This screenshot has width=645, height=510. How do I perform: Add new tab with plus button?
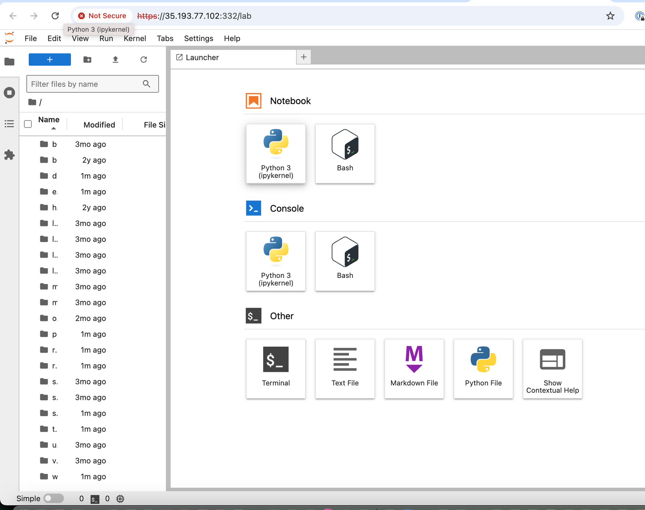coord(303,57)
